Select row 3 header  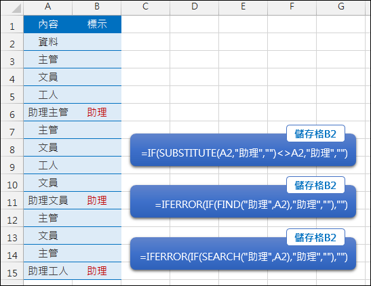(12, 60)
